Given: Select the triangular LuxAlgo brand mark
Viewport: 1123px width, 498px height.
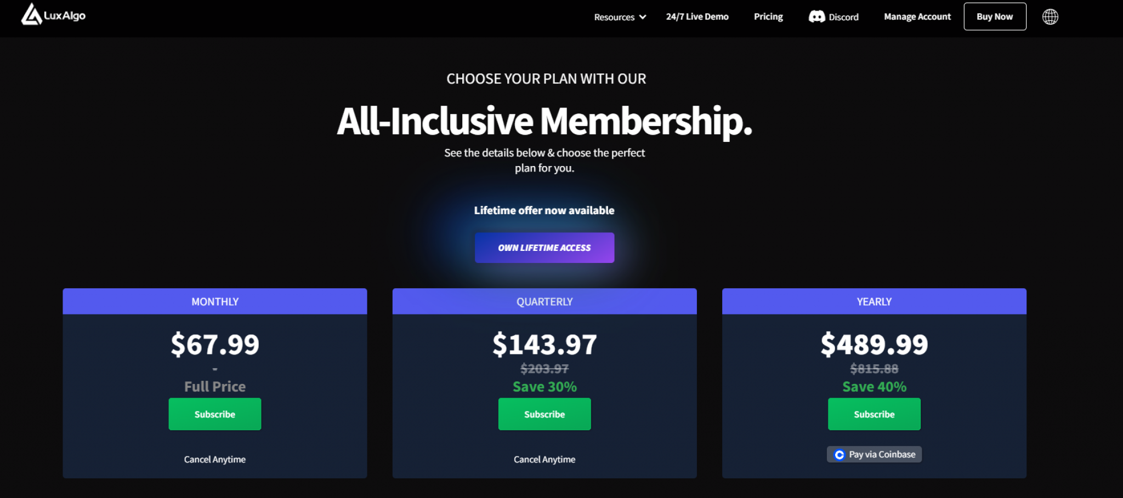Looking at the screenshot, I should [30, 15].
